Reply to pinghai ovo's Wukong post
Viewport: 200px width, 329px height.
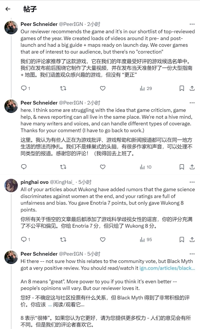(24, 240)
